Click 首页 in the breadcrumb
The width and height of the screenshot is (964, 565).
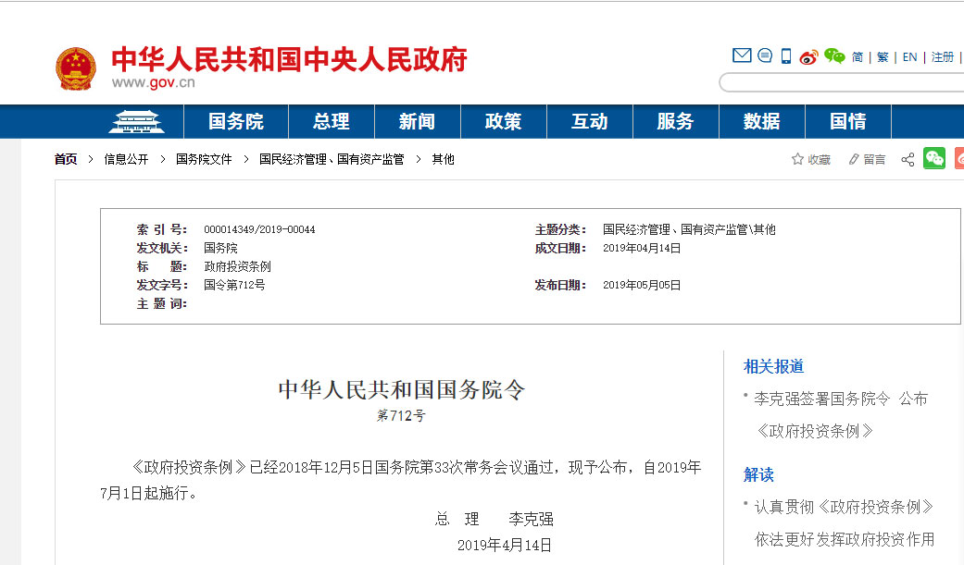tap(66, 159)
